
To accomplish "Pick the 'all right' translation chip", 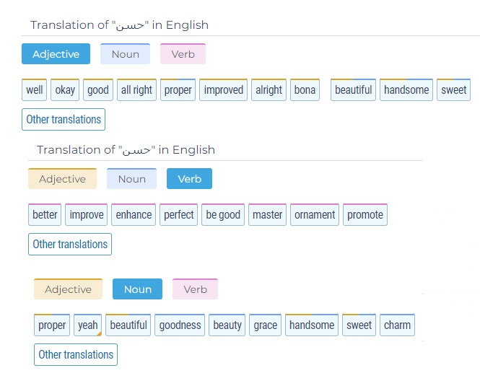I will pos(136,90).
